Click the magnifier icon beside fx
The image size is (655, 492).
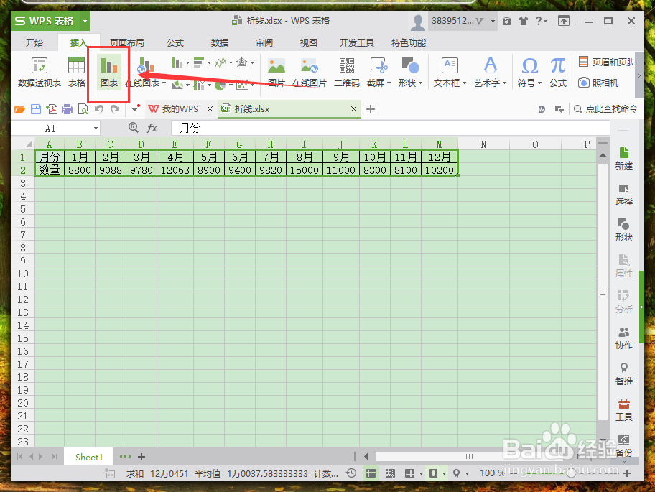(134, 127)
